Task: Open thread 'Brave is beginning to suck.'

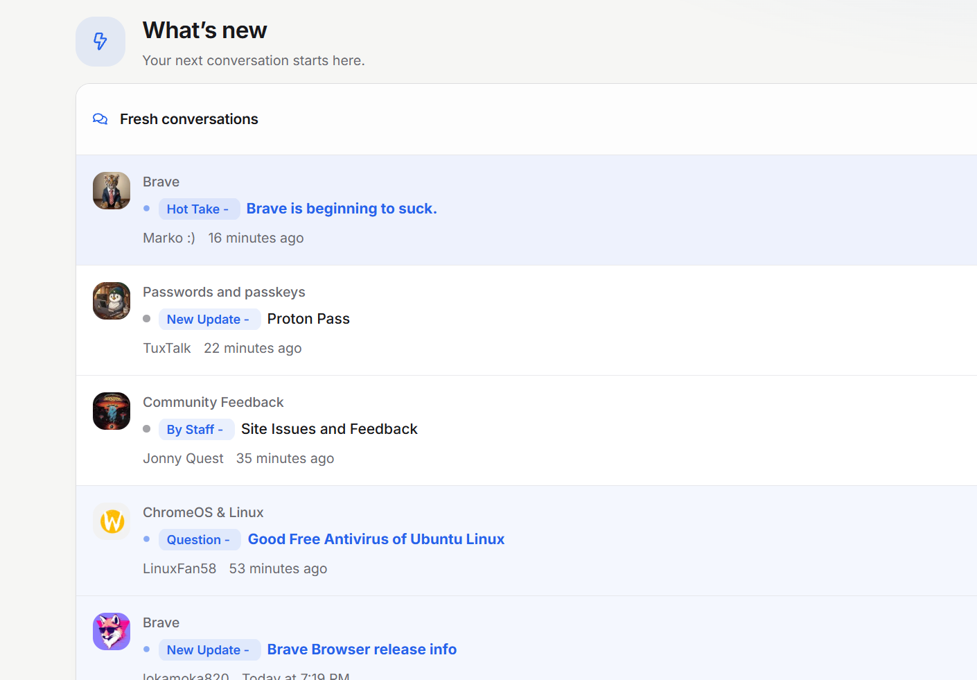Action: tap(342, 209)
